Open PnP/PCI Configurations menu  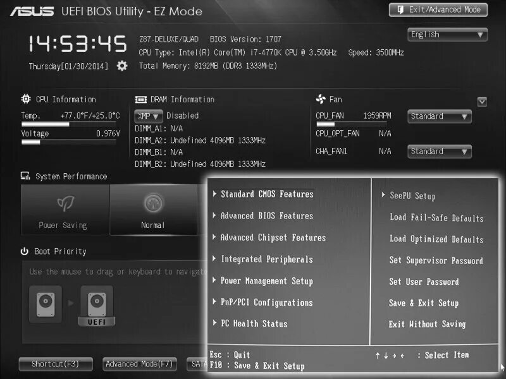pos(266,303)
